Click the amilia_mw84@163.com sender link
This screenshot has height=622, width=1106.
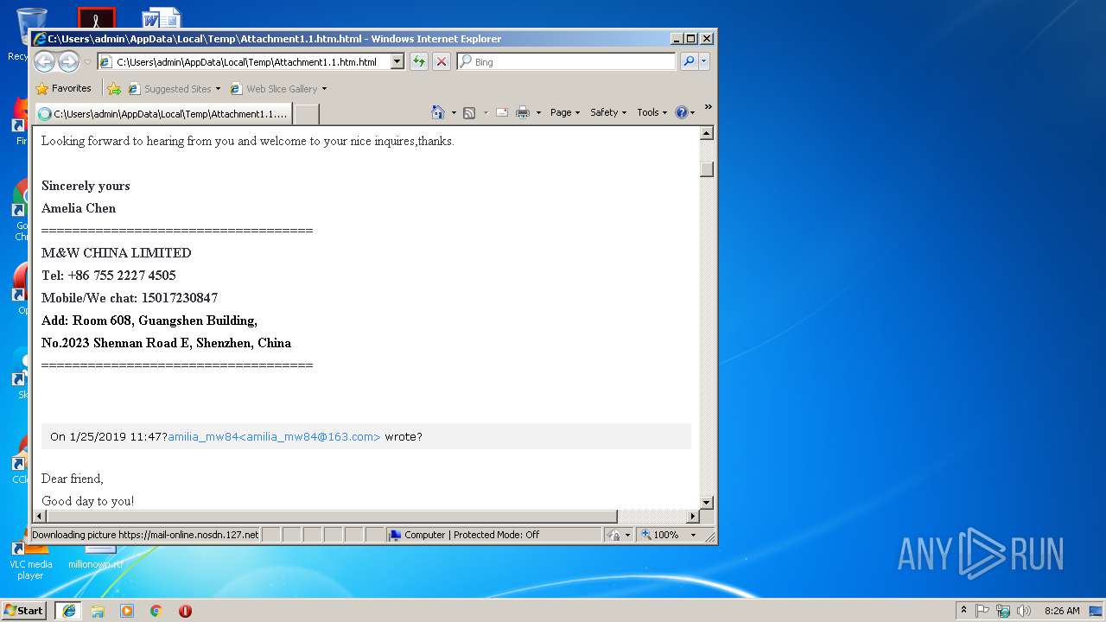(x=274, y=436)
